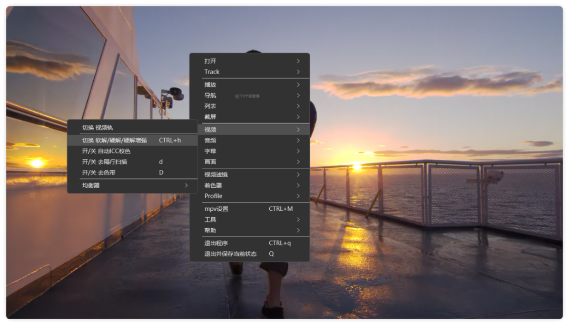Select 切换 视频轨 in the submenu

pyautogui.click(x=132, y=128)
